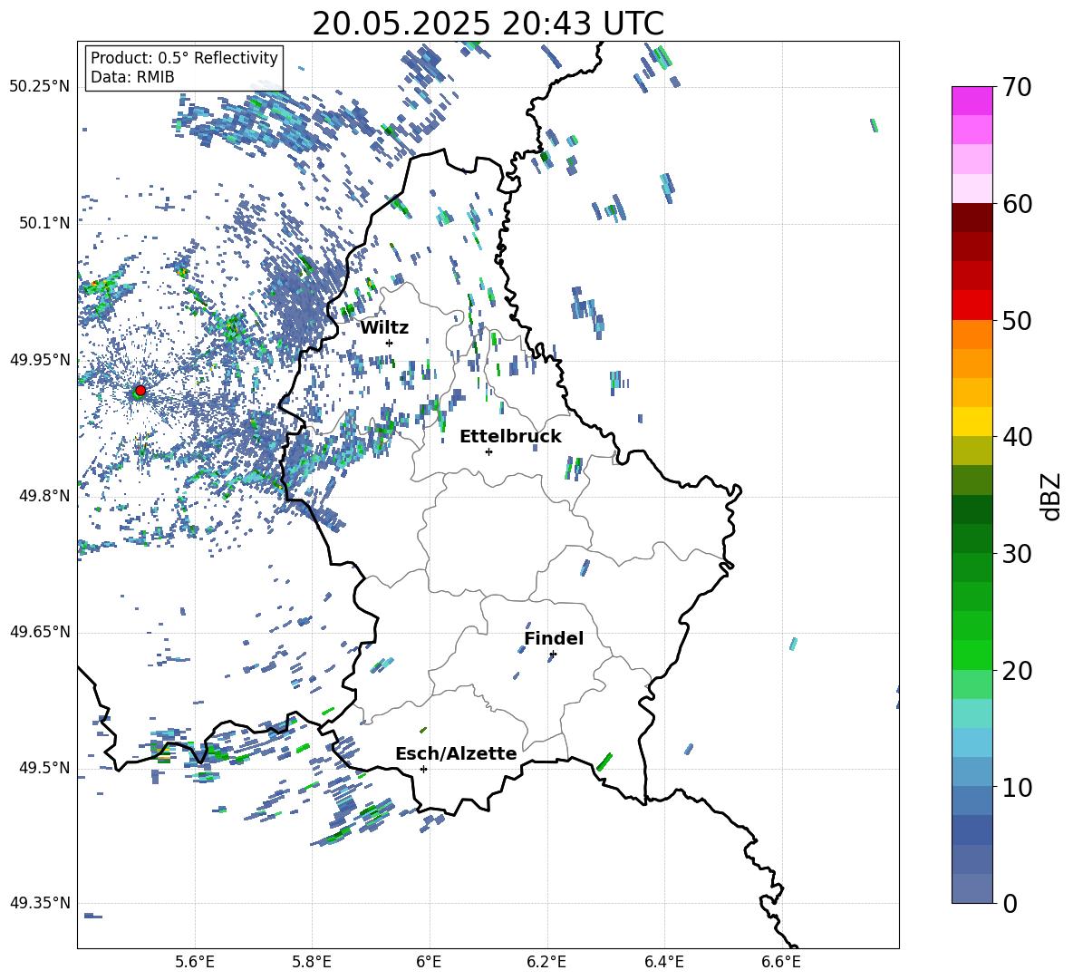Click the bright green colorbar segment at 20
This screenshot has height=980, width=1073.
click(971, 655)
